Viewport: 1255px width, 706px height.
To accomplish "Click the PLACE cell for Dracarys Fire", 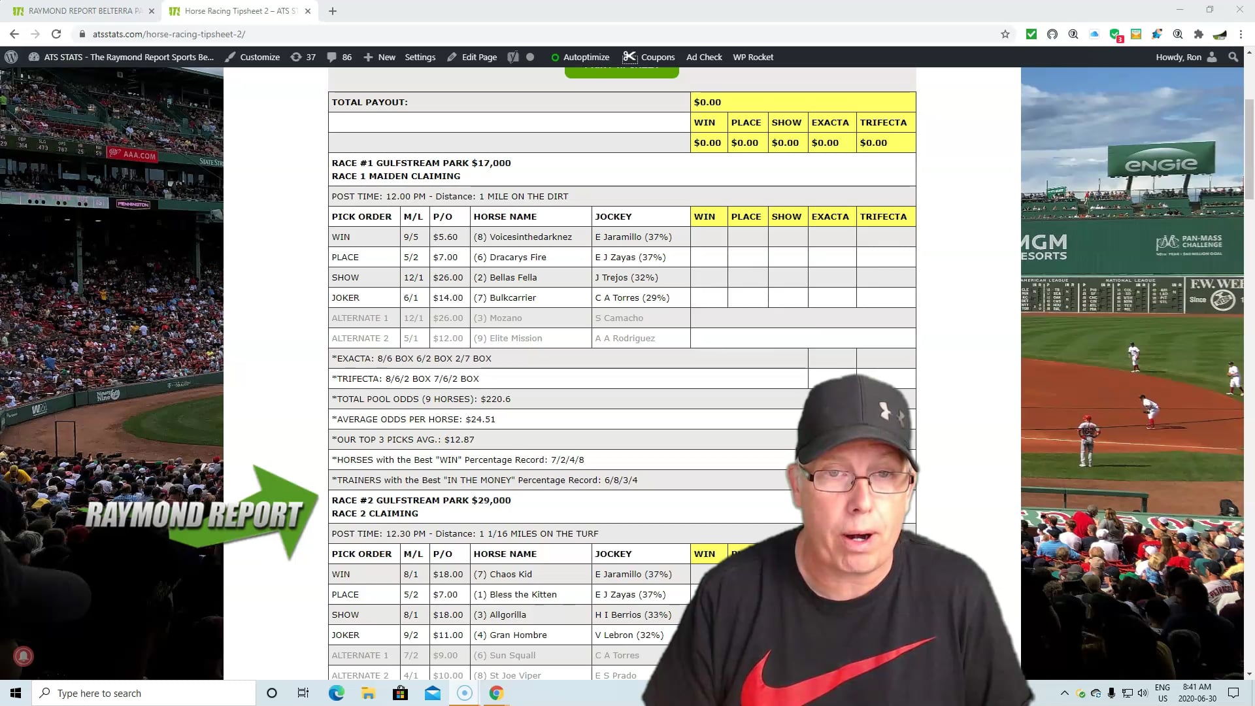I will coord(748,257).
